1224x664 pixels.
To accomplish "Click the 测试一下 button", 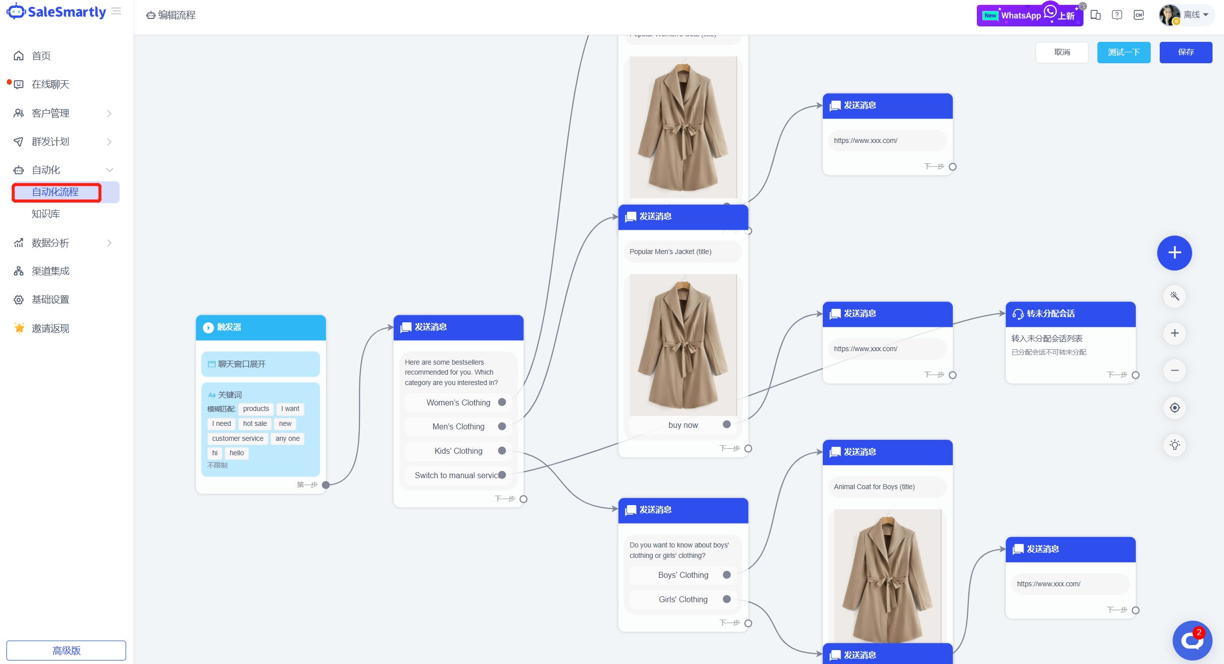I will coord(1123,52).
